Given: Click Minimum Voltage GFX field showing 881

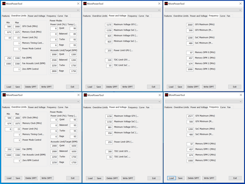Looking at the screenshot, I should [109, 127].
